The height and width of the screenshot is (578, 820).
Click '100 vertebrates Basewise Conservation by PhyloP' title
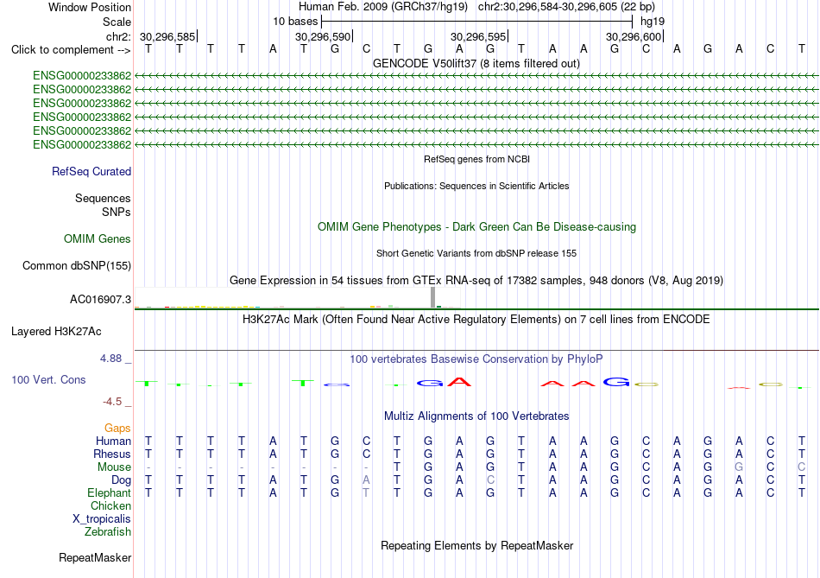click(x=476, y=359)
